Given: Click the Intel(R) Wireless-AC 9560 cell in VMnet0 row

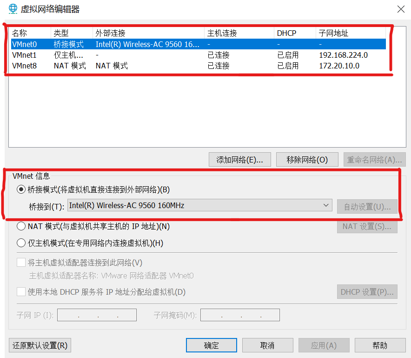Looking at the screenshot, I should click(x=147, y=44).
